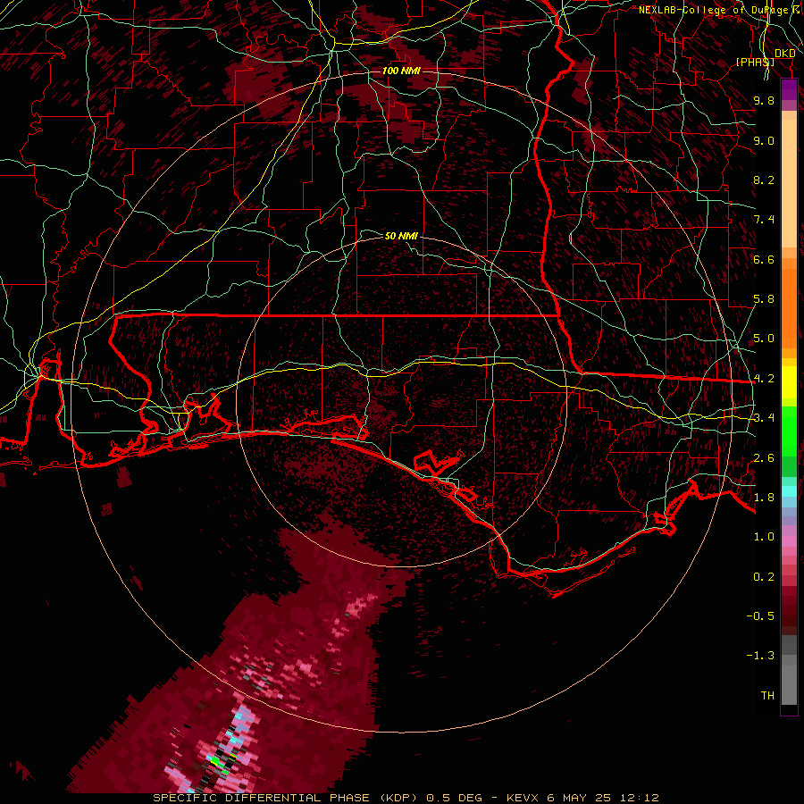This screenshot has width=804, height=804.
Task: Click the 1.8 value on the color scale
Action: point(764,498)
